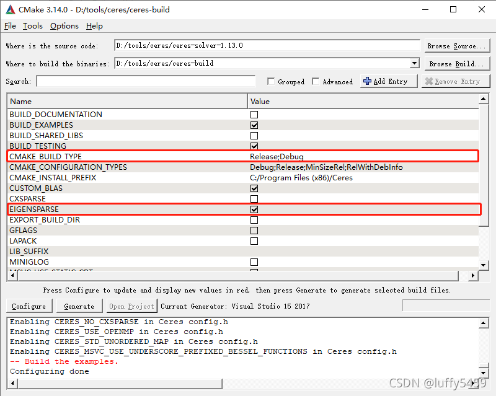Click the cache table vertical scrollbar thumb
496x396 pixels.
484,165
